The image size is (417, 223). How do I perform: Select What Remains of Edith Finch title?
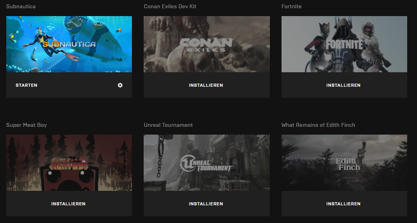(318, 125)
